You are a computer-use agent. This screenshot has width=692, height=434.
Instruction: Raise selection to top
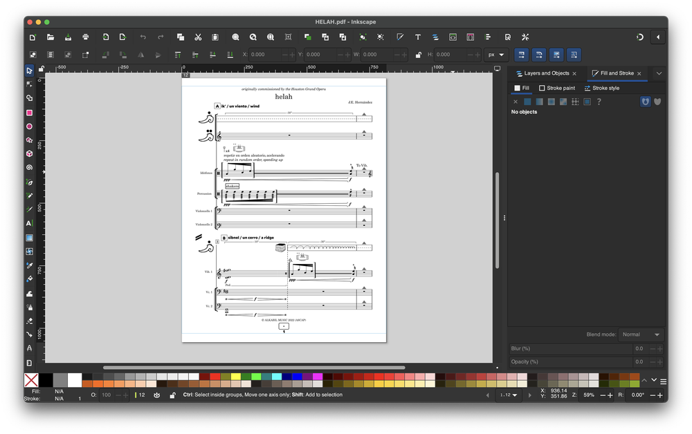pos(177,55)
